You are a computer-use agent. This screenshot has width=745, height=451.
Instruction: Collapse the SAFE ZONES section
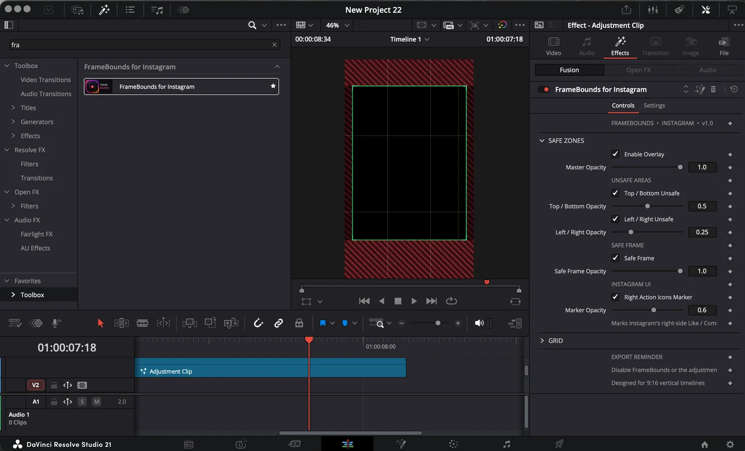[x=542, y=141]
